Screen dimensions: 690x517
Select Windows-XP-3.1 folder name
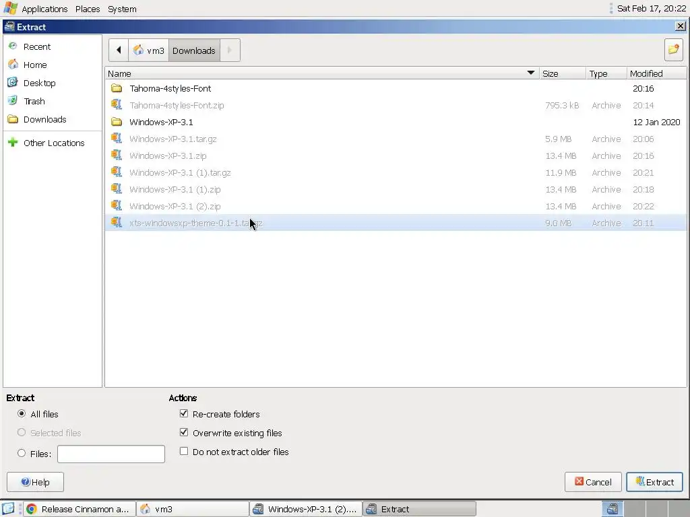pyautogui.click(x=161, y=122)
